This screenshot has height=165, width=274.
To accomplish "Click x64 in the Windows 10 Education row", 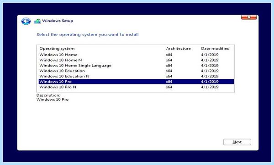I will (169, 71).
